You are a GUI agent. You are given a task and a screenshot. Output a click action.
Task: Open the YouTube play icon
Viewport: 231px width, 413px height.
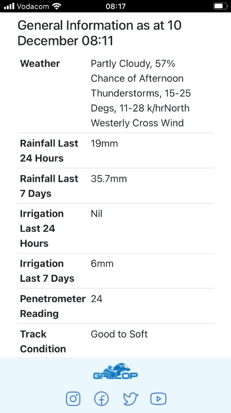[x=158, y=399]
